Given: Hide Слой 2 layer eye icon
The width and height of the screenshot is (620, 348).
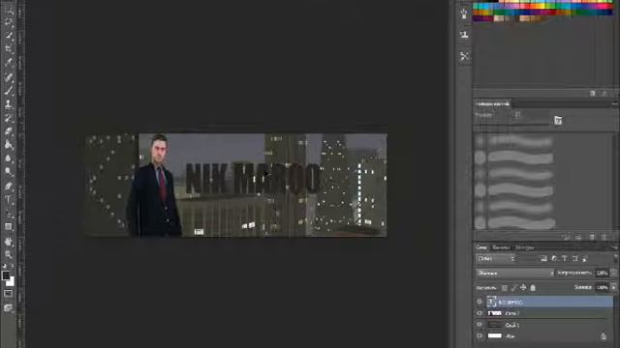Looking at the screenshot, I should tap(480, 313).
